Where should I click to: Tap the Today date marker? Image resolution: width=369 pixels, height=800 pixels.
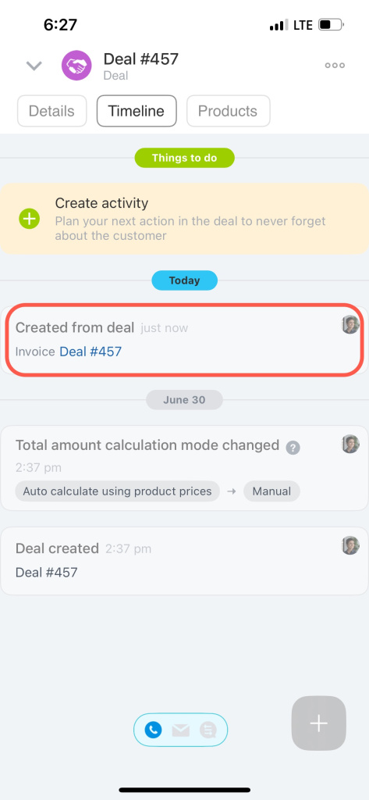pyautogui.click(x=184, y=280)
